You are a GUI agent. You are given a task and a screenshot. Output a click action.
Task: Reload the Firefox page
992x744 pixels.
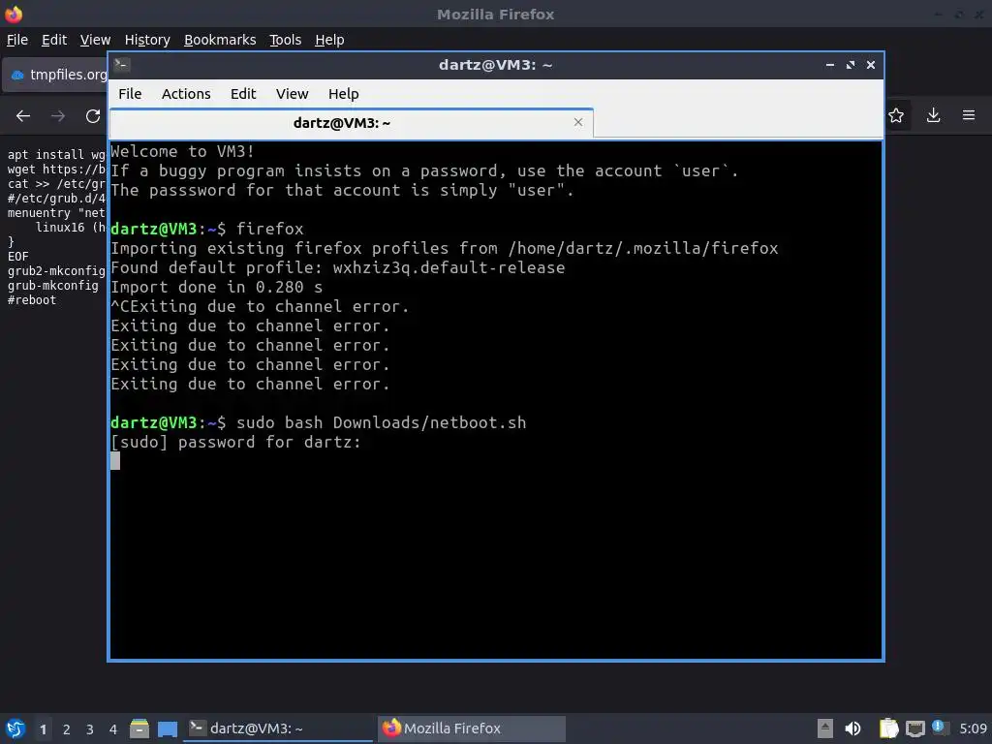(93, 116)
